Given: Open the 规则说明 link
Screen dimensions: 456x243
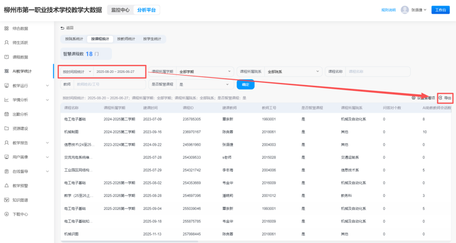Looking at the screenshot, I should (388, 10).
